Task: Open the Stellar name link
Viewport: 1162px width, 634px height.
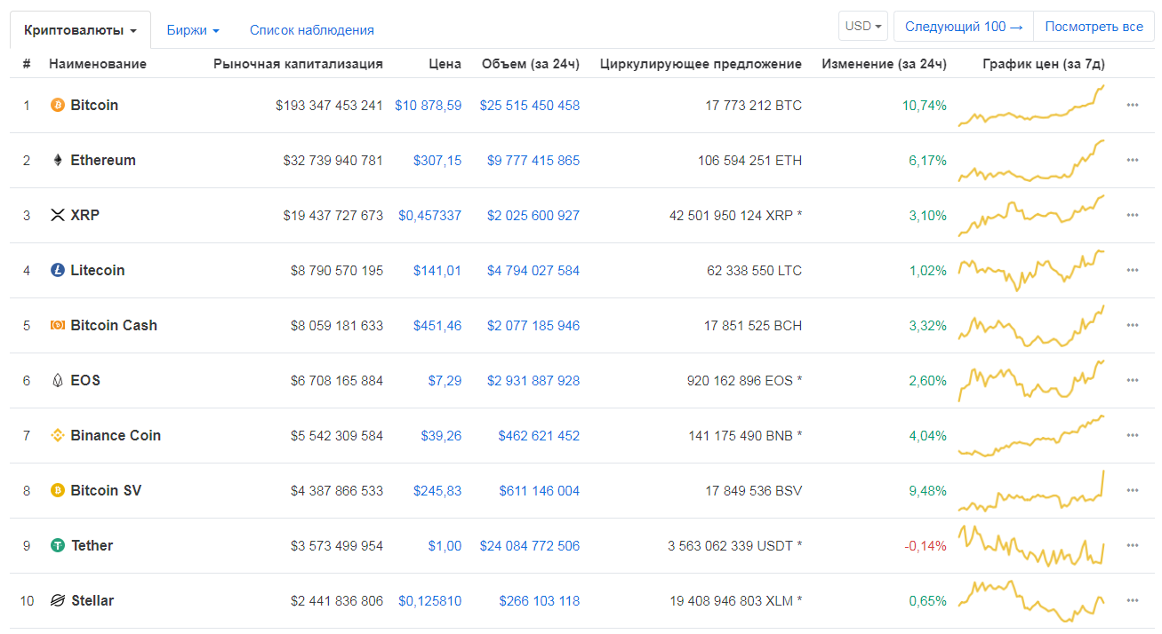Action: point(92,601)
